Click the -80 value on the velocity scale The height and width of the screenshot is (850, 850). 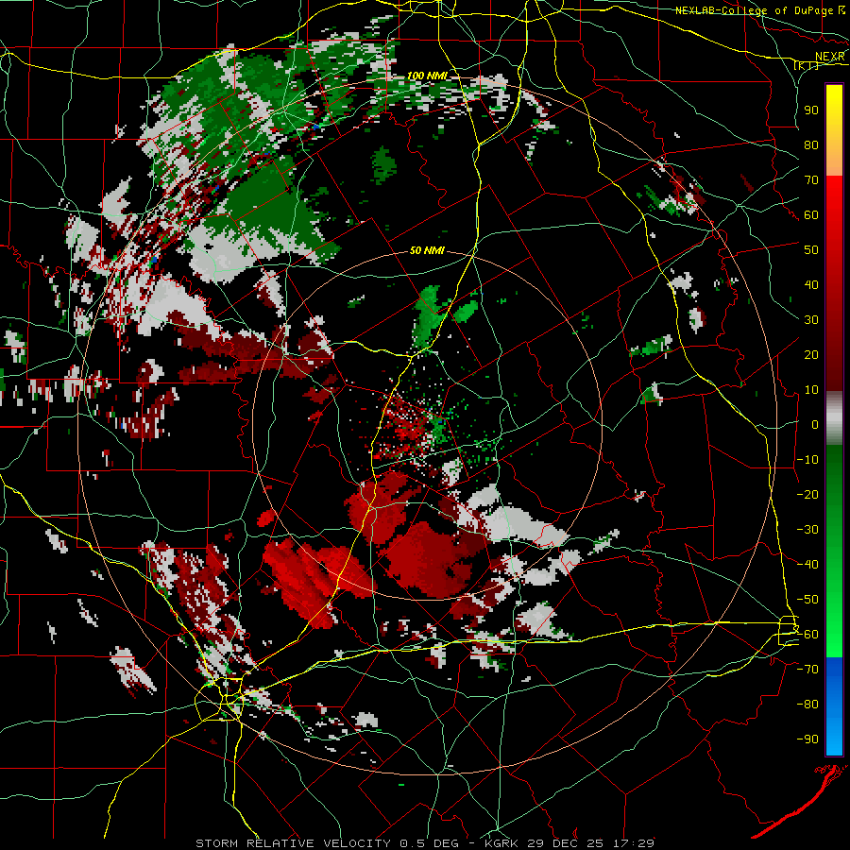[x=807, y=705]
